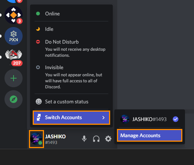Click the #1493 tag under the username

coord(51,142)
